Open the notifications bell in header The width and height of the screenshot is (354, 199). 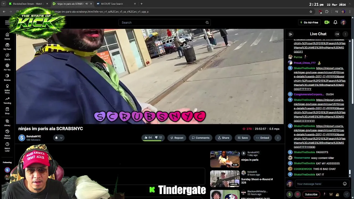click(x=335, y=22)
